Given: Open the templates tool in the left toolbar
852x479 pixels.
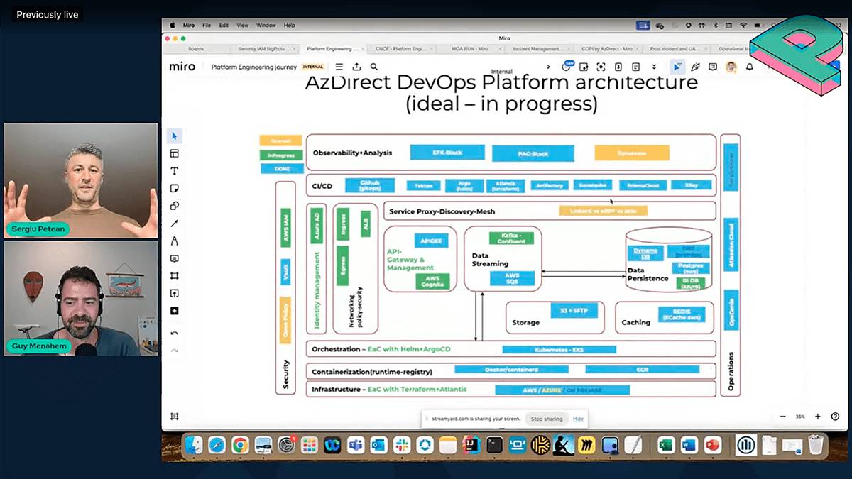Looking at the screenshot, I should click(x=175, y=153).
